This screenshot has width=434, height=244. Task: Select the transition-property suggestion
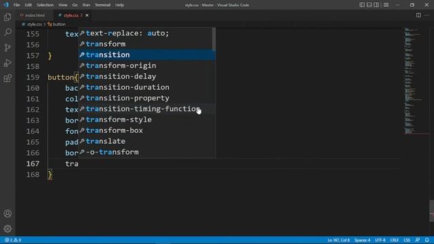pos(147,98)
